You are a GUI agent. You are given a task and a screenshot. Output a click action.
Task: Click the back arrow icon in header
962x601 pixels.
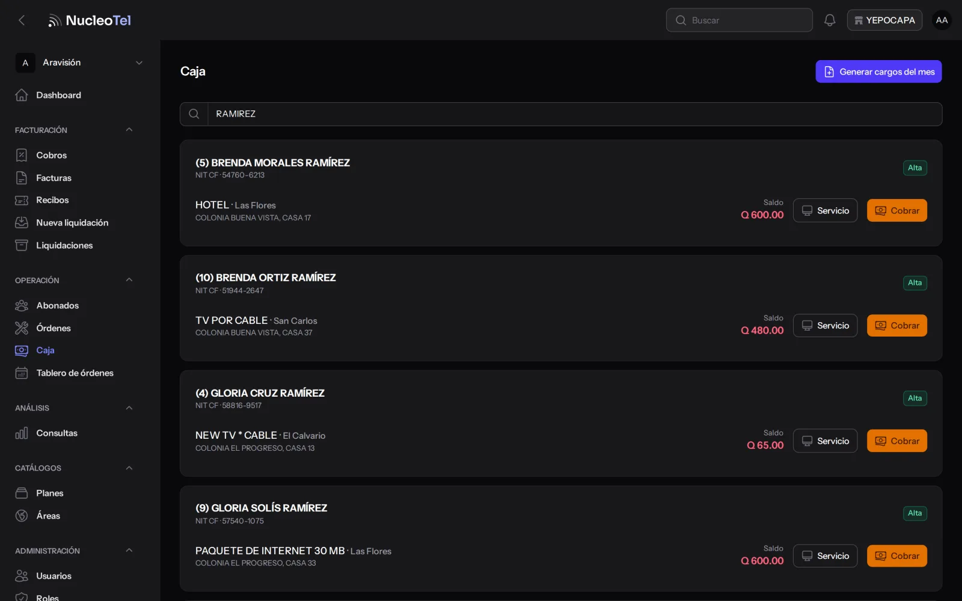22,20
